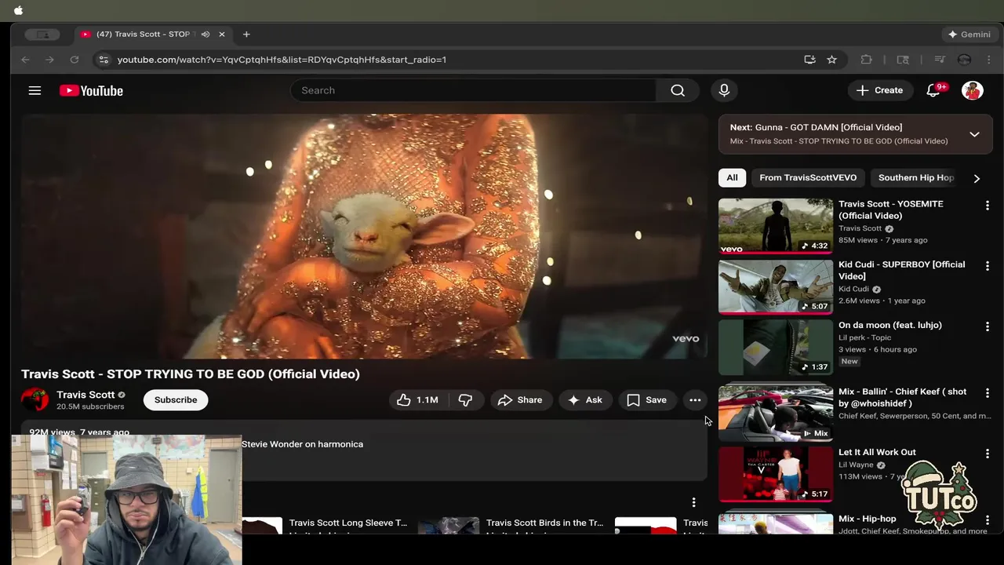Open browser extensions puzzle icon
The width and height of the screenshot is (1004, 565).
866,60
